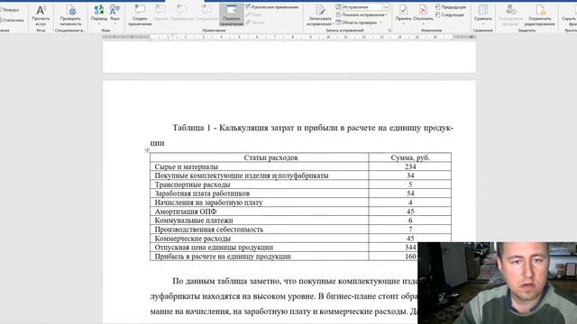
Task: Click Блокировать авторов button
Action: pos(511,15)
